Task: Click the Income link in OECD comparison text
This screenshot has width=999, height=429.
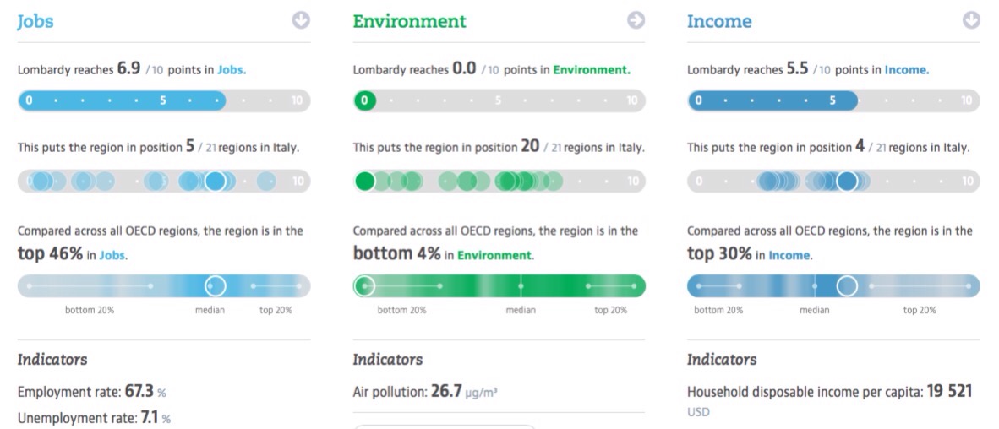Action: (x=789, y=255)
